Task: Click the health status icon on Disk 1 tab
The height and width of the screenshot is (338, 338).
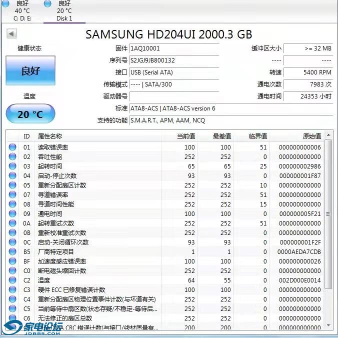Action: 47,3
